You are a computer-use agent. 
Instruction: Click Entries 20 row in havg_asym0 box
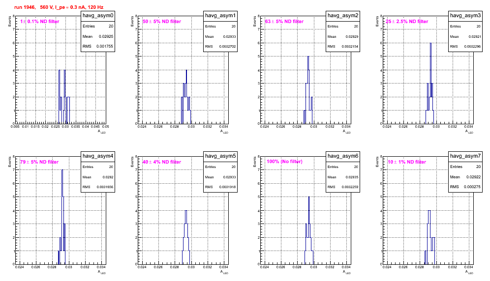click(x=98, y=26)
